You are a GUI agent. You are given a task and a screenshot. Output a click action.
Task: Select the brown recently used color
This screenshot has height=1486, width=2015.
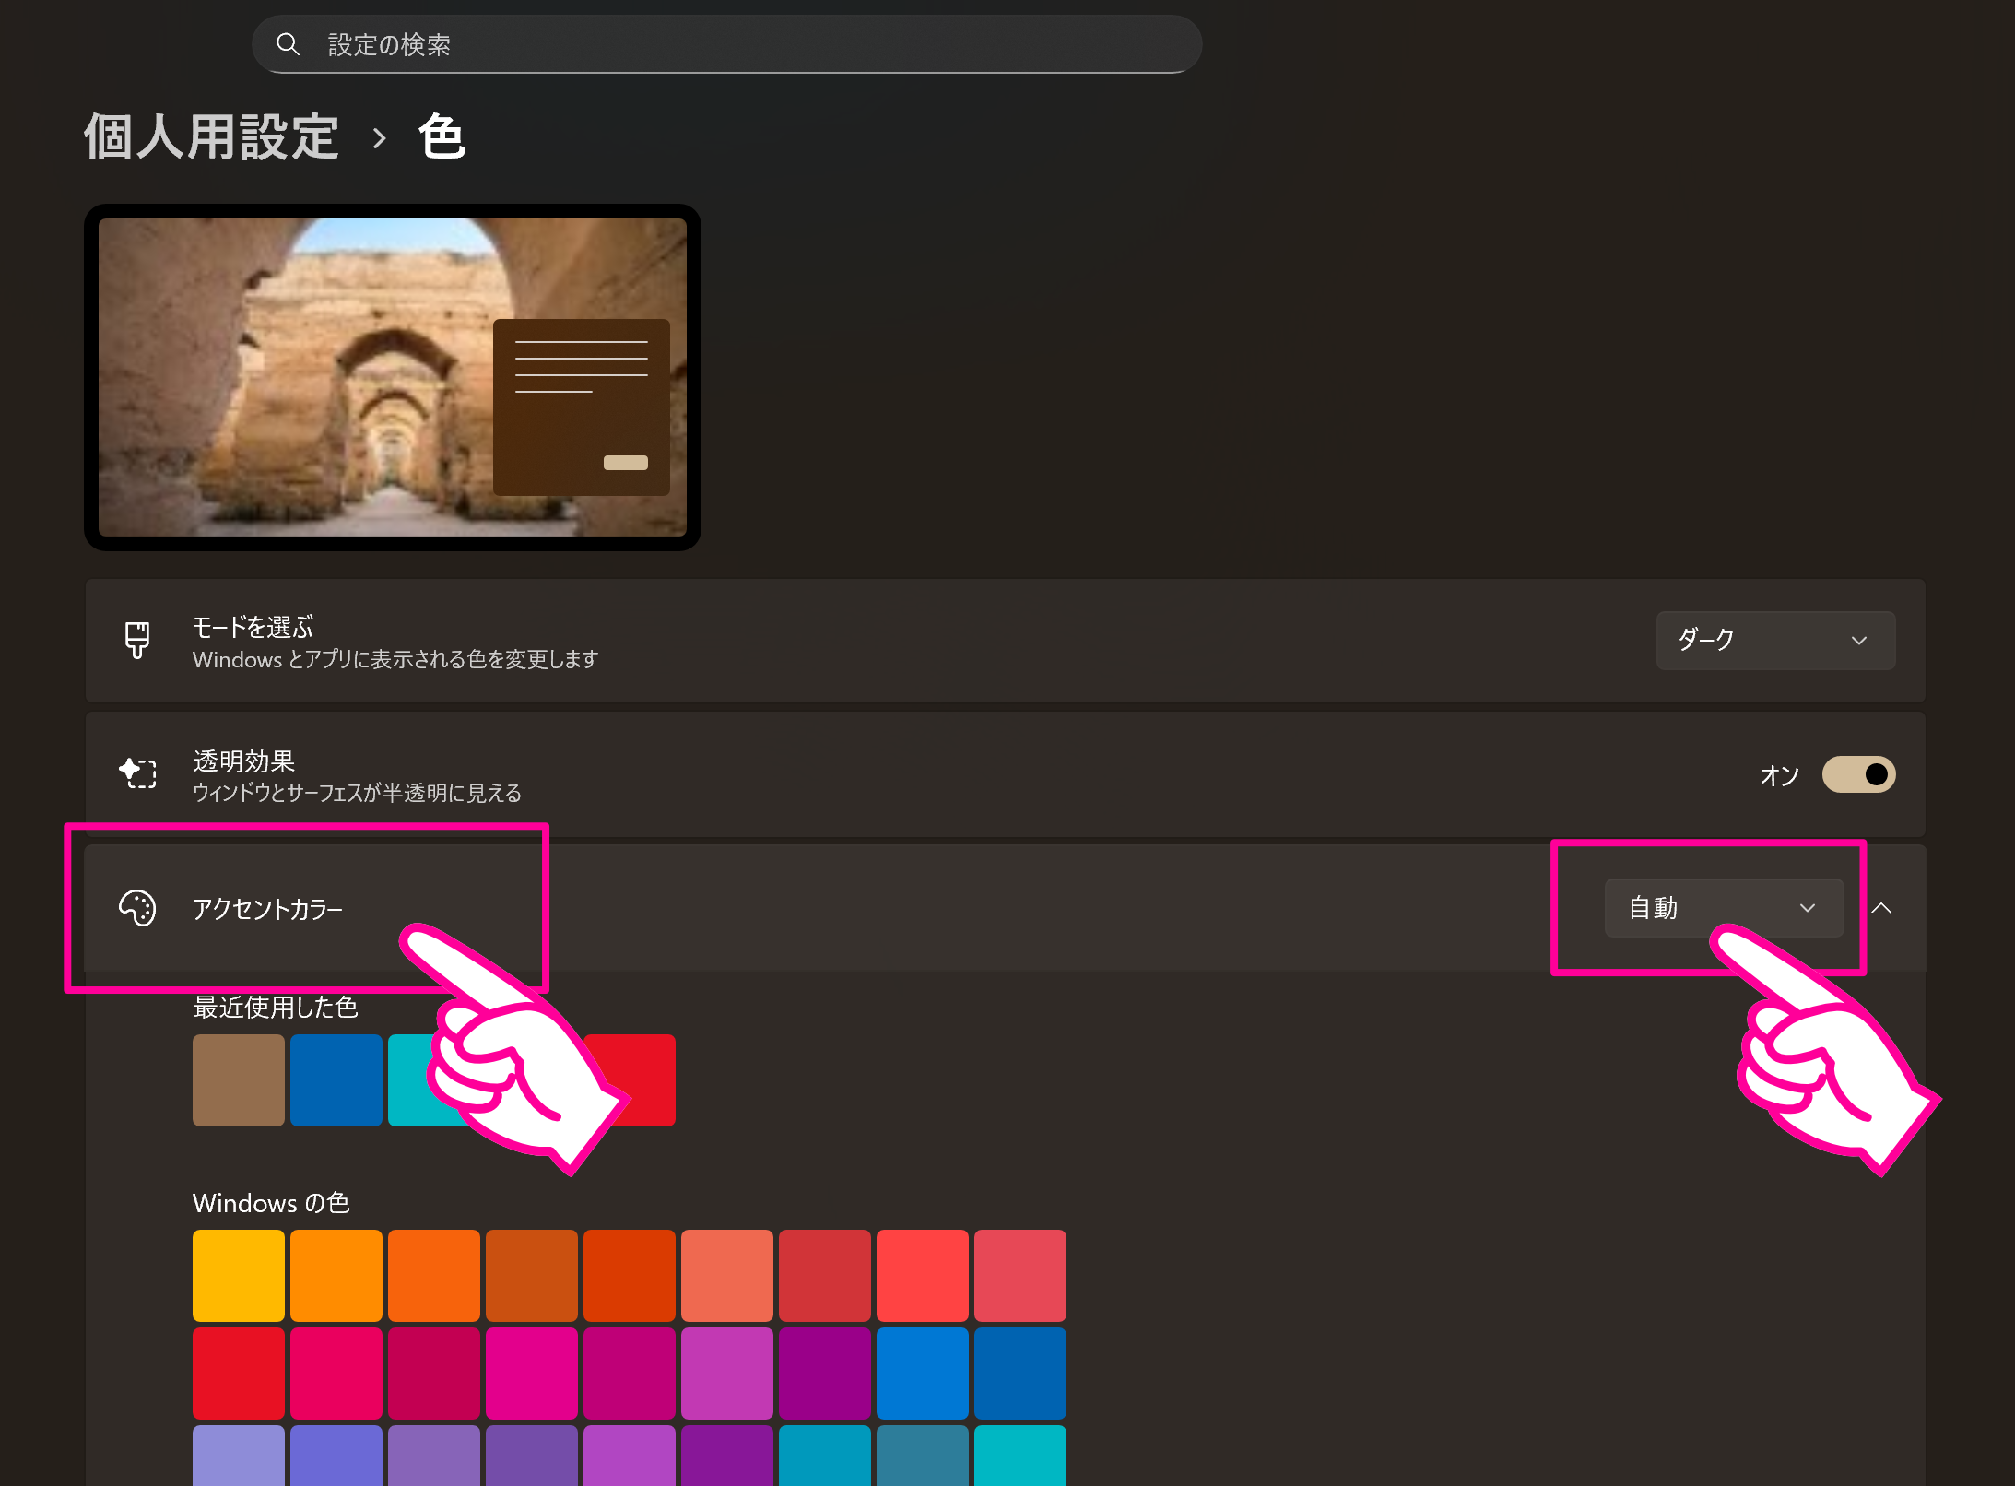click(239, 1079)
